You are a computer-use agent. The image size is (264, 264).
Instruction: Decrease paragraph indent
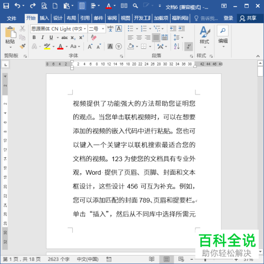[173, 29]
